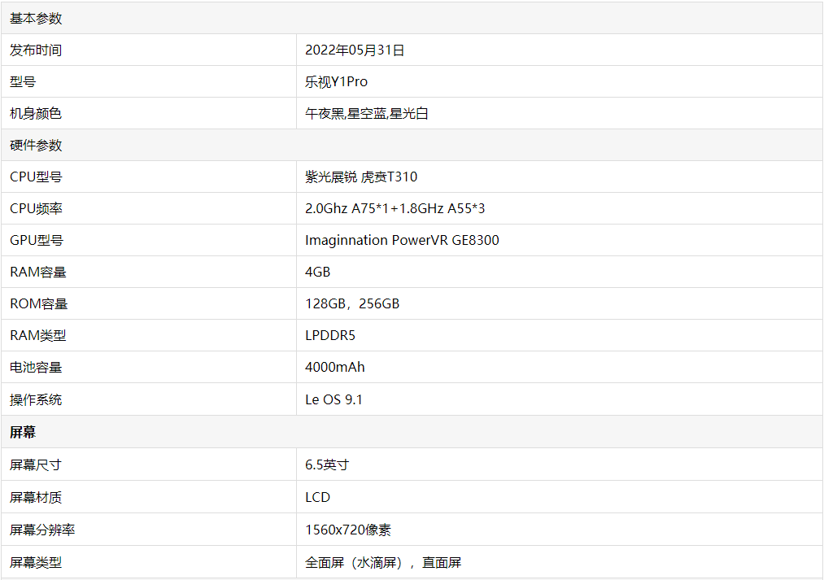Click the CPU value 紫光展锐 虎贲T310
The height and width of the screenshot is (580, 824).
coord(361,177)
